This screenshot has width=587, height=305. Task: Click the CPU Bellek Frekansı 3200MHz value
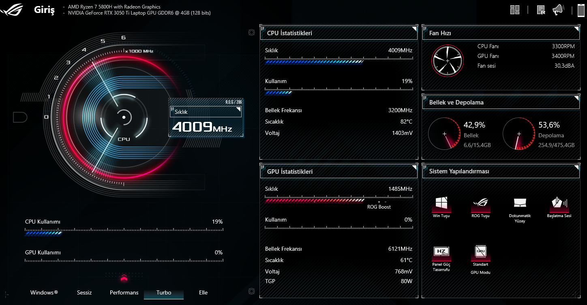400,110
